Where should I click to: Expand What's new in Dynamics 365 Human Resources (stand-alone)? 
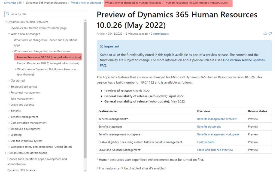click(15, 69)
